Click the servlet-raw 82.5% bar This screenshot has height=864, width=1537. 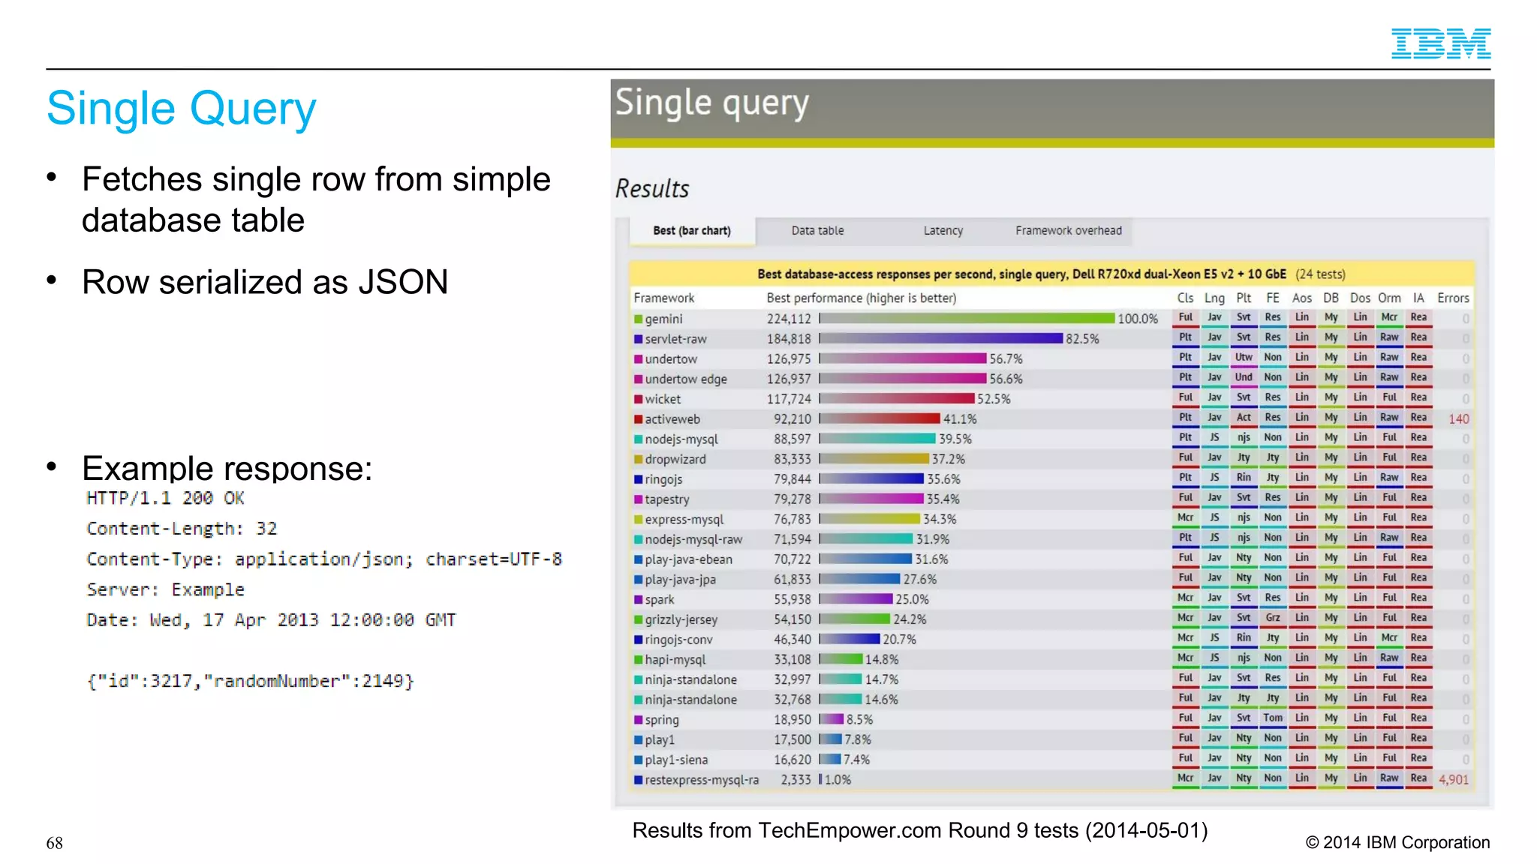point(941,339)
